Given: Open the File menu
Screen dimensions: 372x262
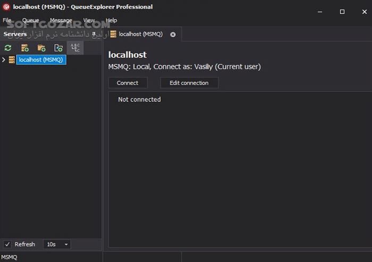Looking at the screenshot, I should 7,20.
